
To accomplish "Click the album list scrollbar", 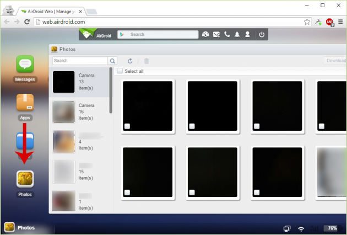I will point(111,90).
